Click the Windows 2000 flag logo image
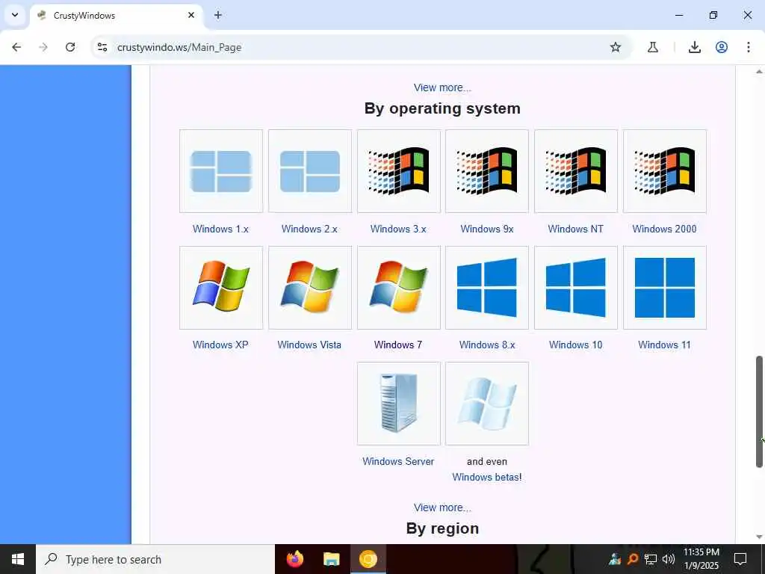 click(x=664, y=171)
